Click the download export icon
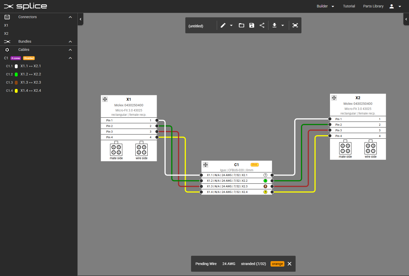 coord(275,25)
